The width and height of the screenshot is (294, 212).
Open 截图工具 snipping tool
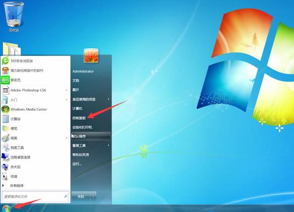[x=17, y=147]
